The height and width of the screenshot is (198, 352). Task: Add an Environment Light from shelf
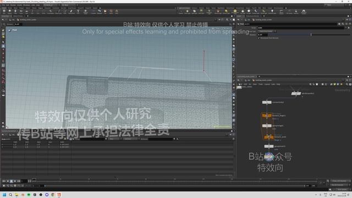coord(235,12)
